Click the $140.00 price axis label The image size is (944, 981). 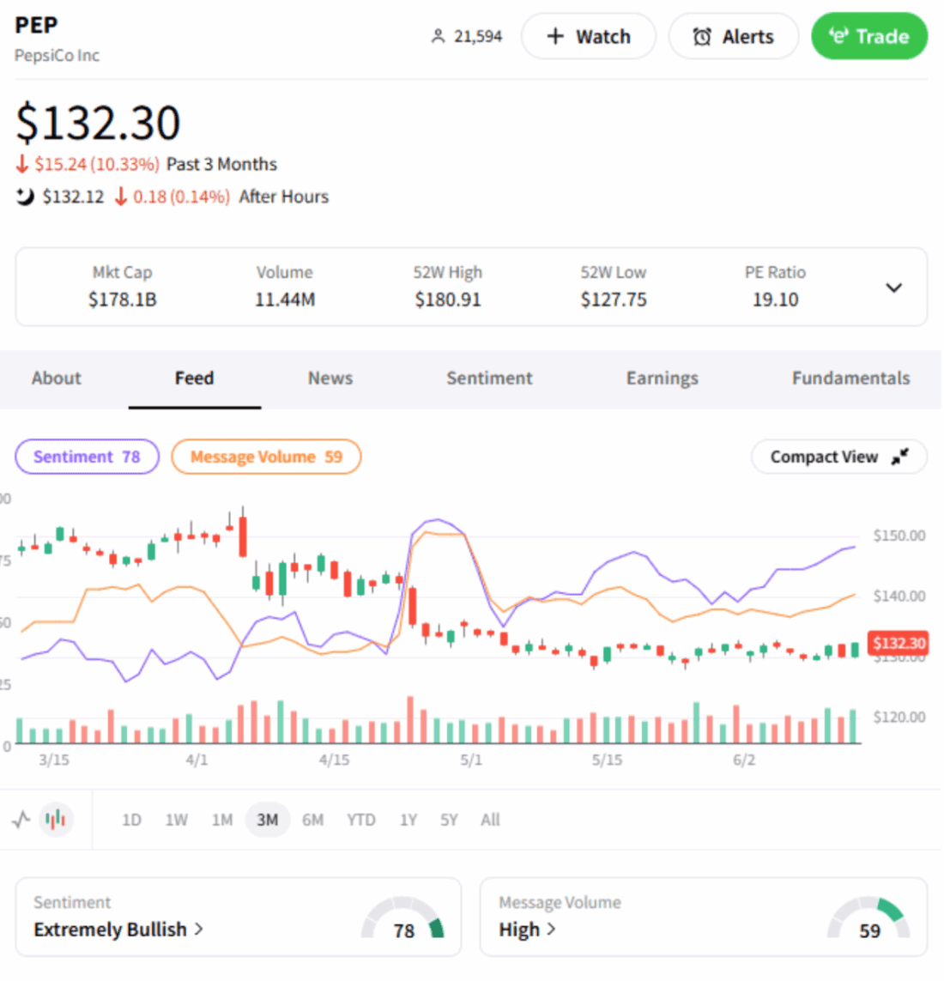tap(899, 596)
